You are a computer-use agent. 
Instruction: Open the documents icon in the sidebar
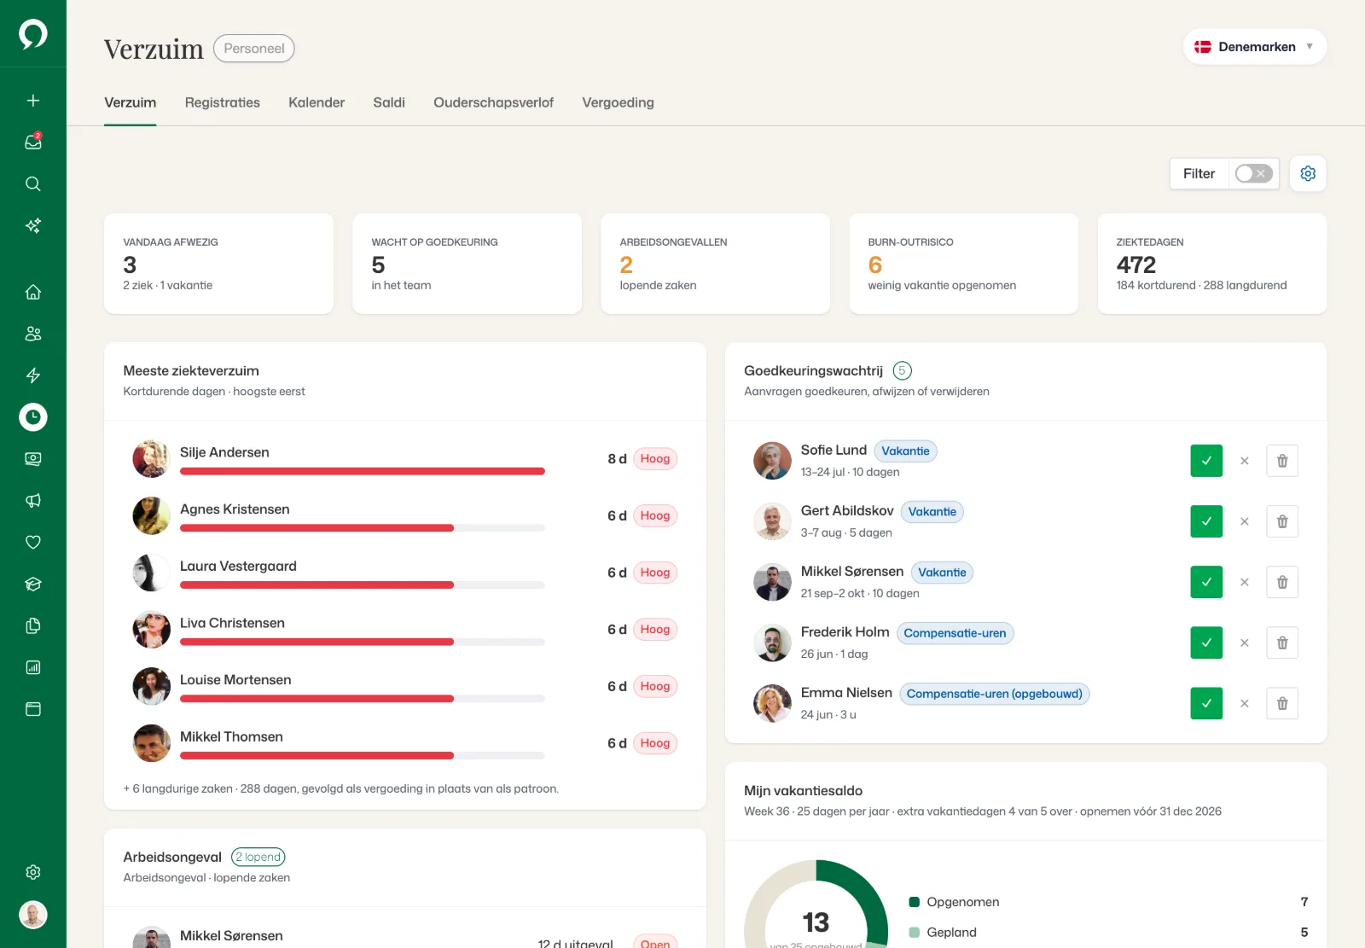(33, 625)
